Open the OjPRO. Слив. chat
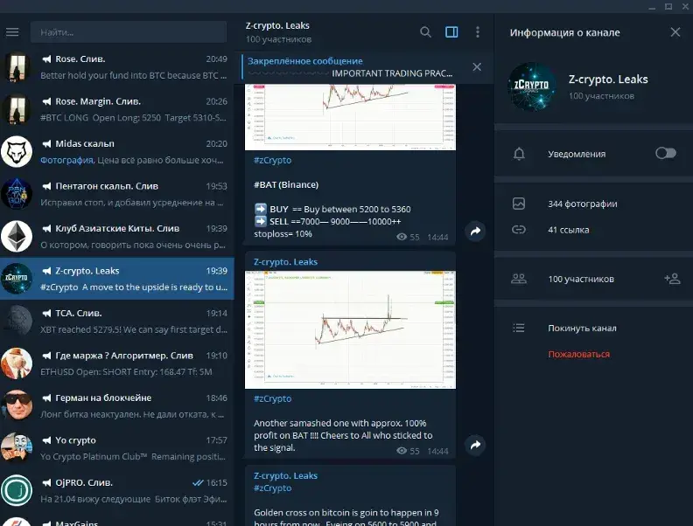Screen dimensions: 693x526 [x=117, y=490]
